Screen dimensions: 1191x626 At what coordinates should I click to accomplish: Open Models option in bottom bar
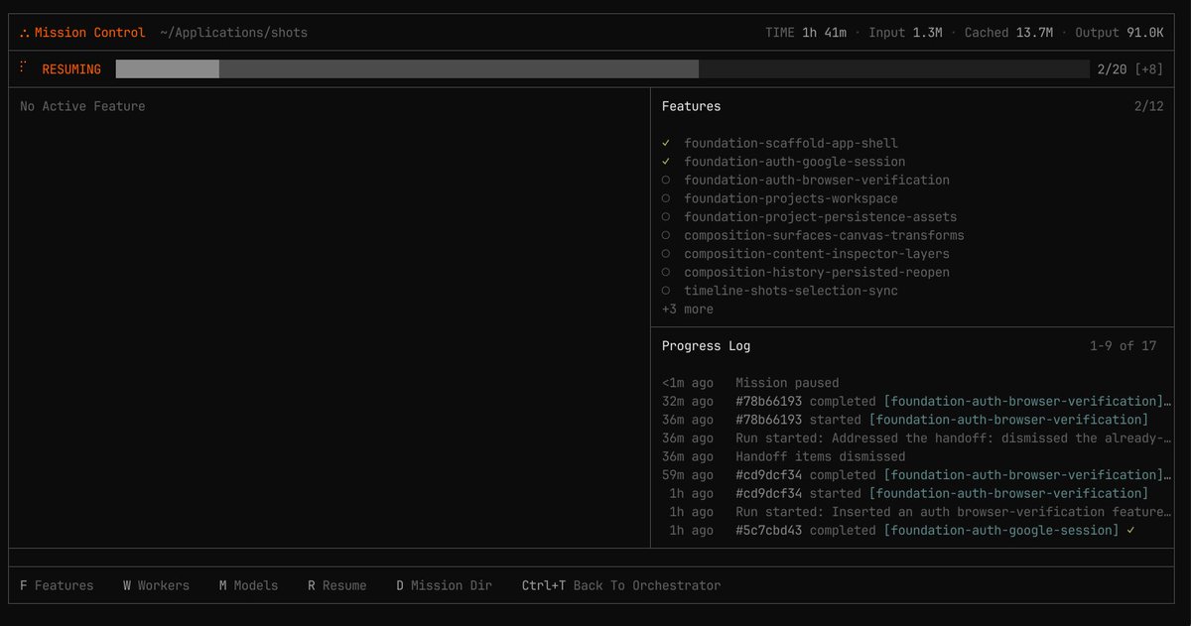click(x=249, y=585)
